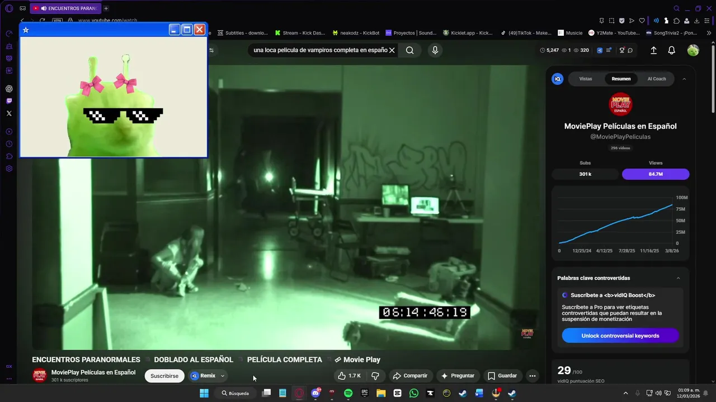Image resolution: width=716 pixels, height=402 pixels.
Task: Open MoviePlay Películas en Español channel name under video
Action: click(x=93, y=372)
